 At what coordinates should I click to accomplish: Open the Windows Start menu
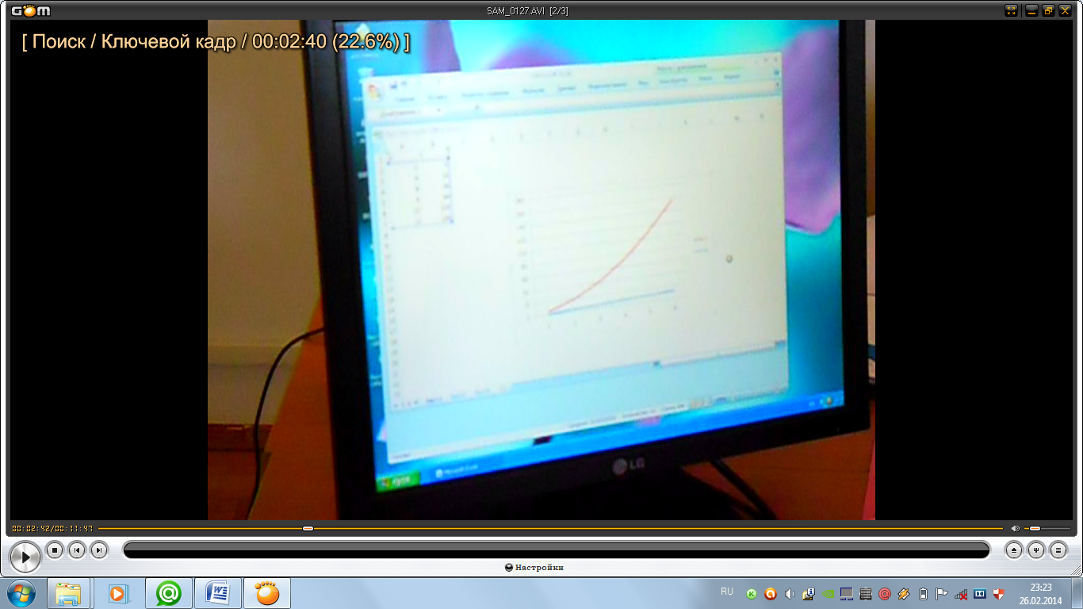pos(21,593)
